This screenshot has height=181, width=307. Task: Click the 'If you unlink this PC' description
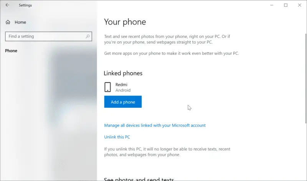tap(167, 152)
